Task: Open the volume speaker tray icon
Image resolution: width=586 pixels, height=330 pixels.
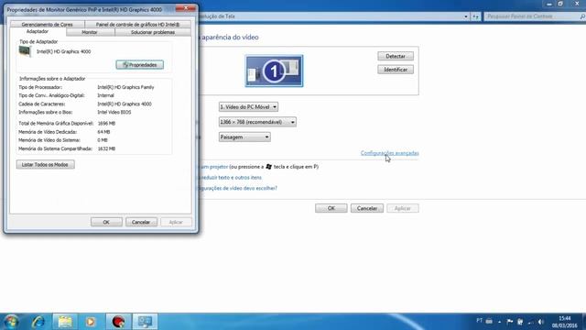Action: coord(541,322)
